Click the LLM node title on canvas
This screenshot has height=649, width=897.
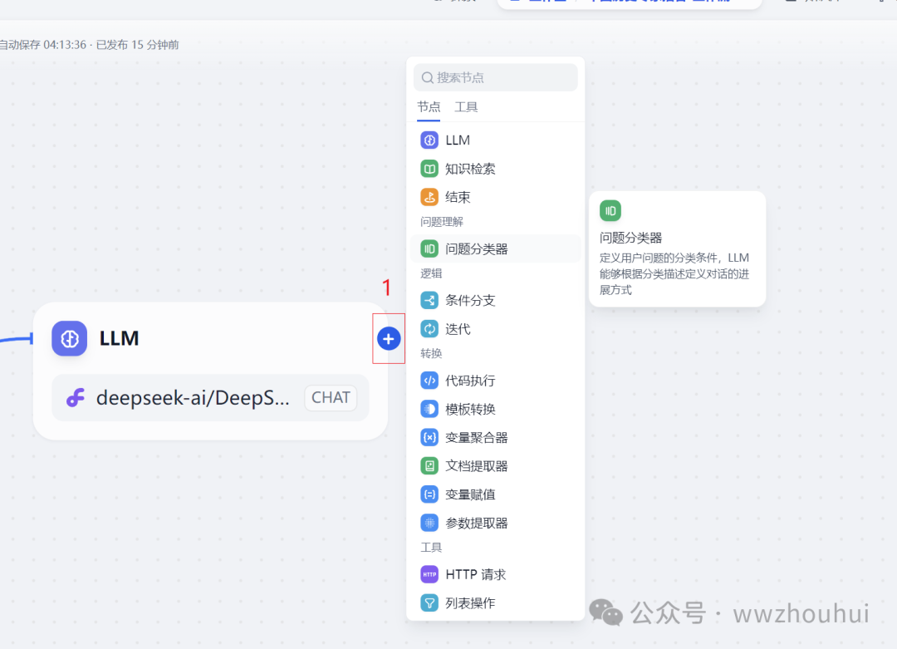tap(119, 338)
